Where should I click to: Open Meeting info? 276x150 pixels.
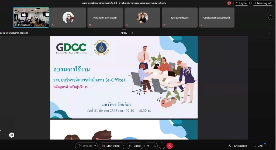point(263,3)
